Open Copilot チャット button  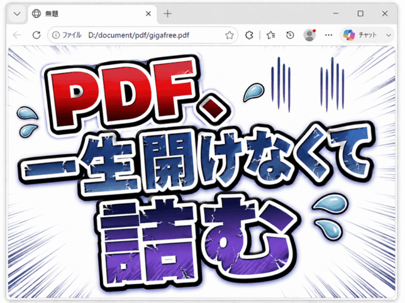pos(360,35)
